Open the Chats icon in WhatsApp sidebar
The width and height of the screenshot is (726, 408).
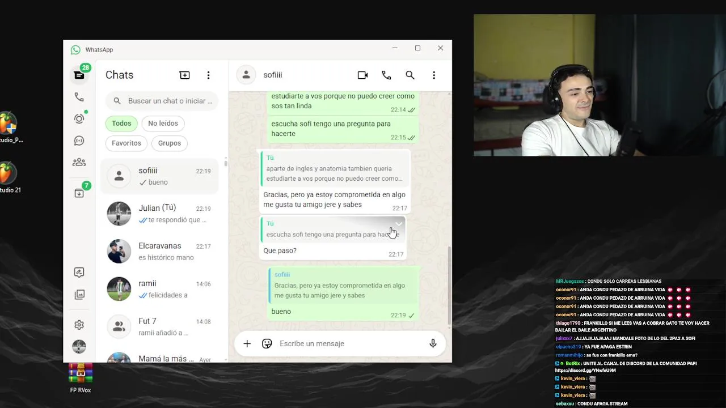pos(79,75)
